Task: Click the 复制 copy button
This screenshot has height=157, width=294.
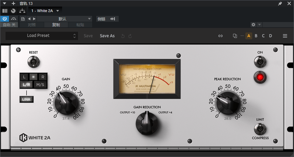Action: click(56, 25)
